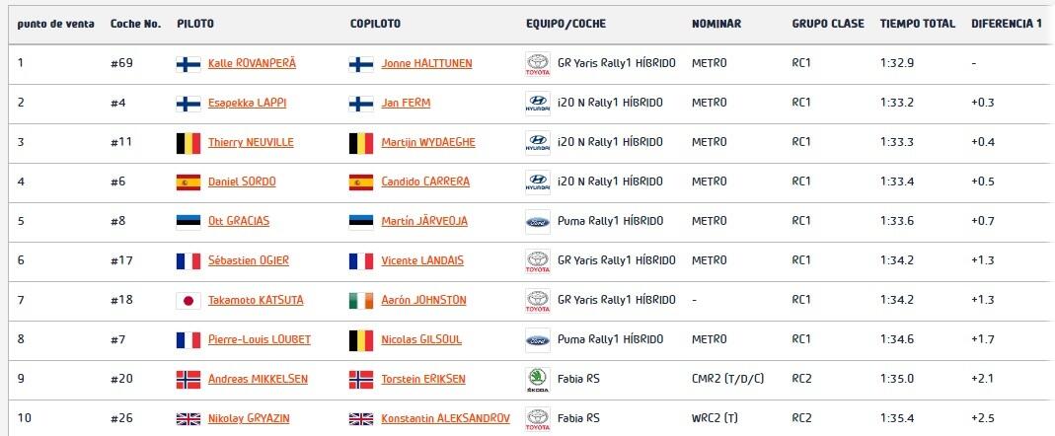Click Kalle ROVANPERÄ's Finland flag icon
This screenshot has height=436, width=1055.
[x=188, y=64]
